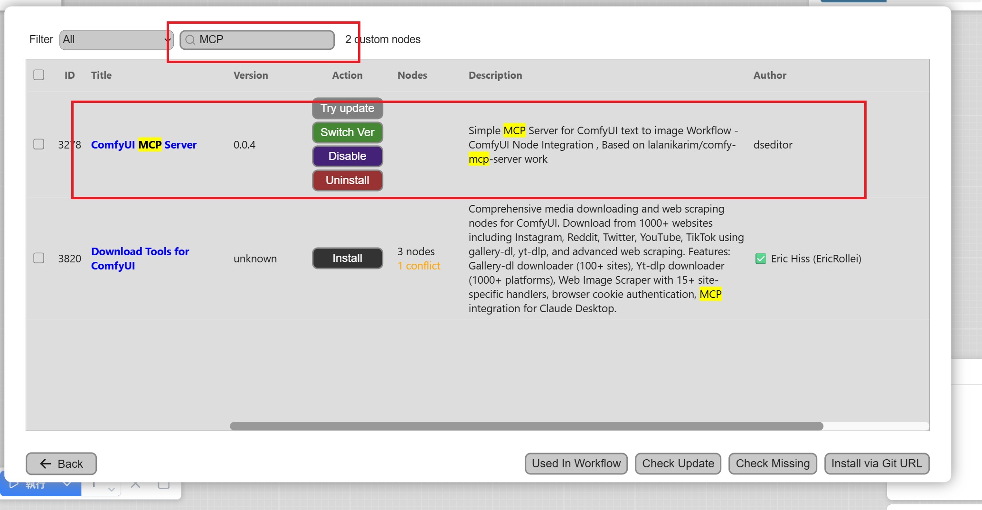The image size is (982, 510).
Task: Click the Action column header
Action: [347, 75]
